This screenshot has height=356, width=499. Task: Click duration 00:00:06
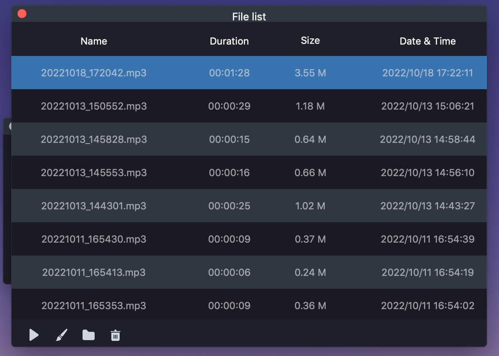229,272
